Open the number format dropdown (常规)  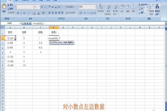click(x=95, y=7)
